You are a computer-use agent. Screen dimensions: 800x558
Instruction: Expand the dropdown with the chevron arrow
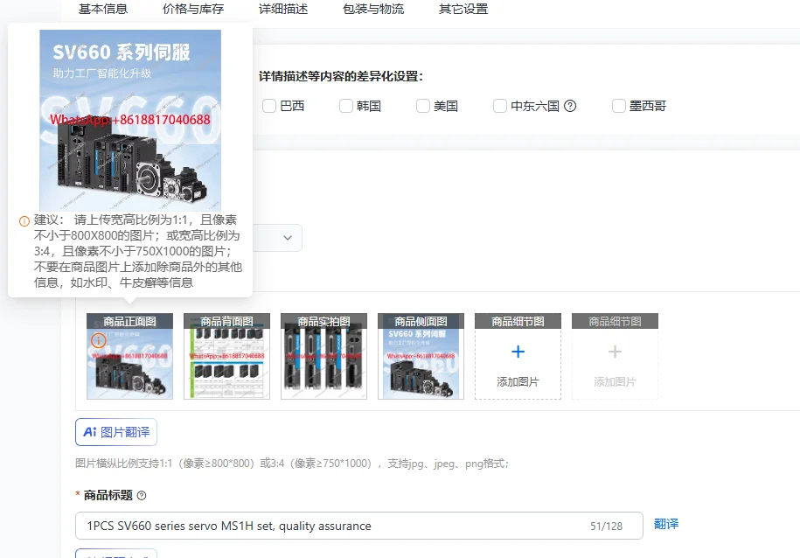click(288, 238)
